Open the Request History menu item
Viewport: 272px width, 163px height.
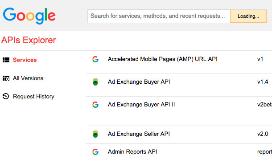tap(33, 97)
